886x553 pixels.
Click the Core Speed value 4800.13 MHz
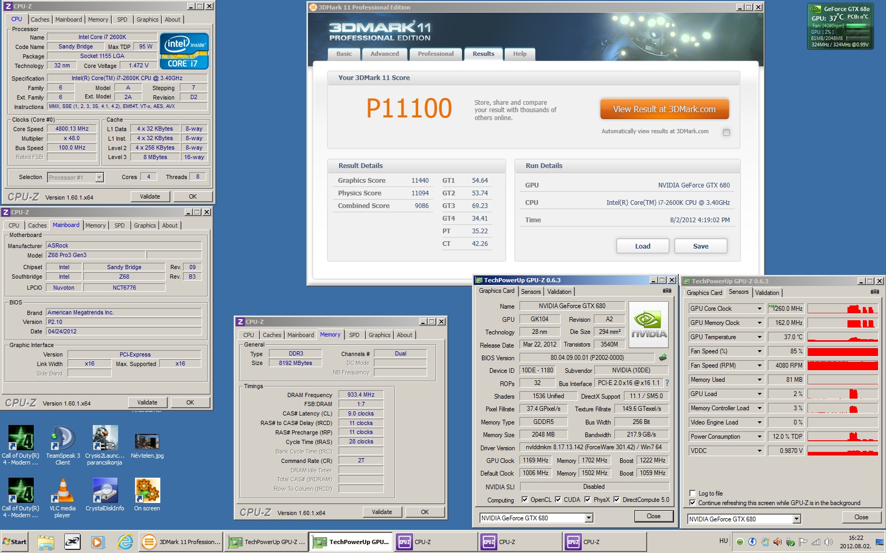(72, 129)
